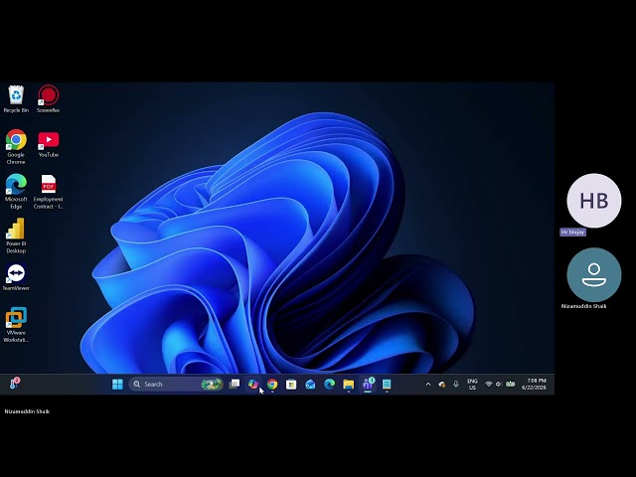Open Chrome from the taskbar
The width and height of the screenshot is (636, 477).
(272, 385)
